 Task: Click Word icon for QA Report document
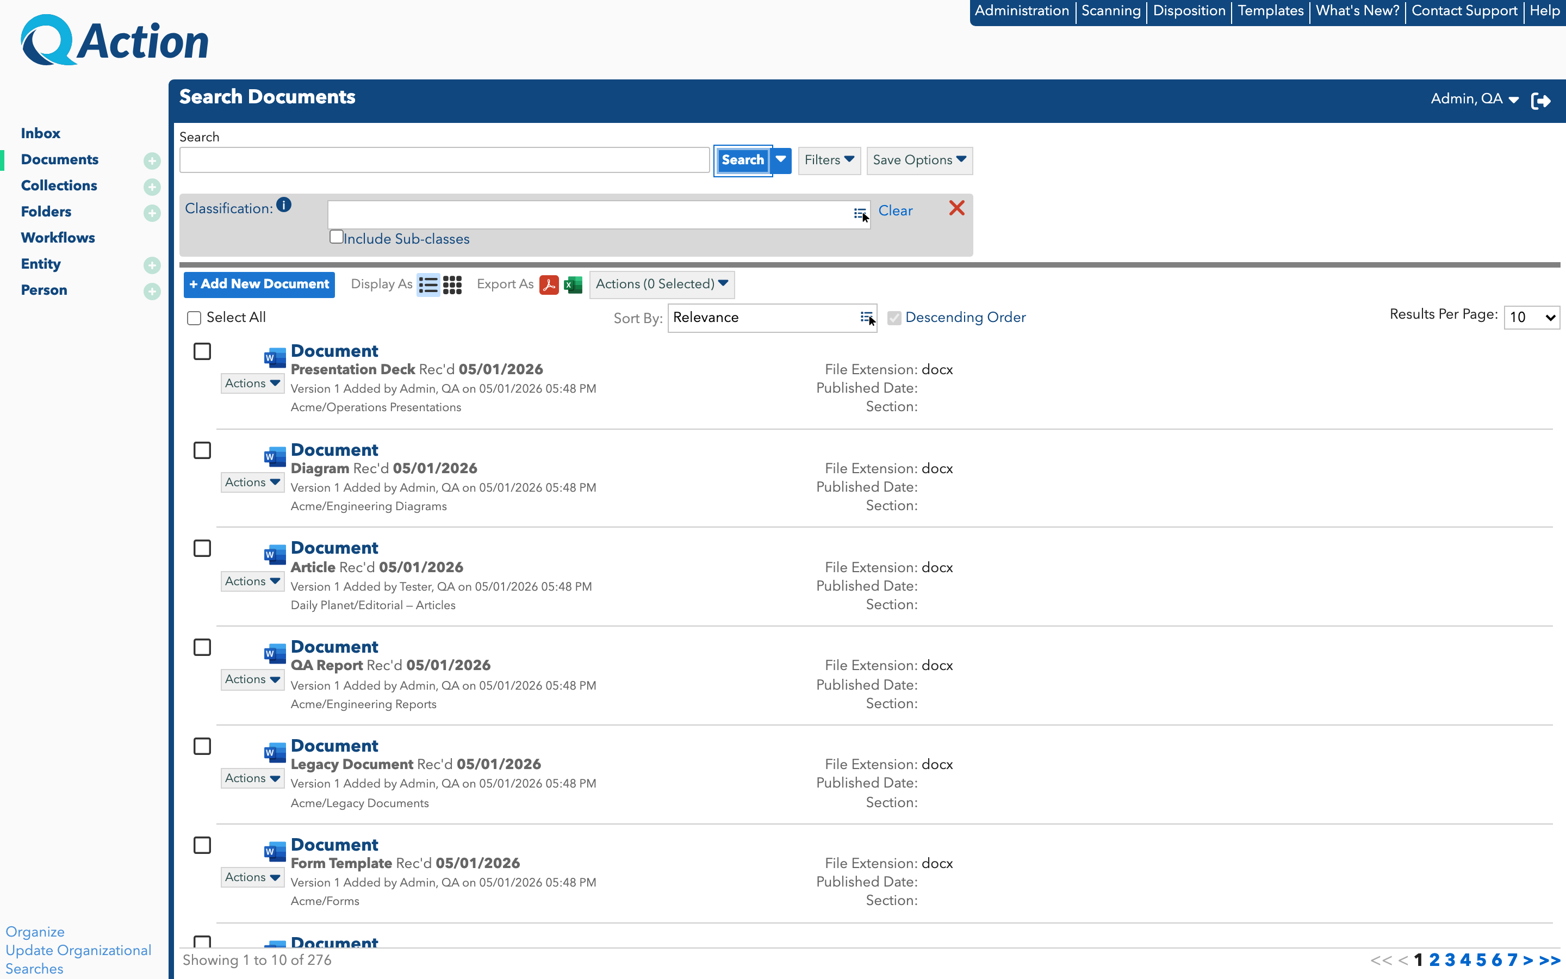(x=275, y=653)
